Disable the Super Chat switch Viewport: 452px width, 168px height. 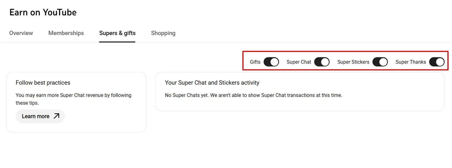click(322, 62)
